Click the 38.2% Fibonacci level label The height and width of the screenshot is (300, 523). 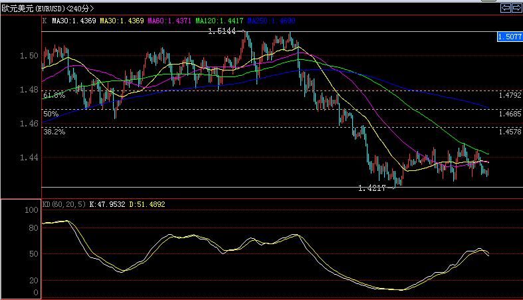coord(54,132)
